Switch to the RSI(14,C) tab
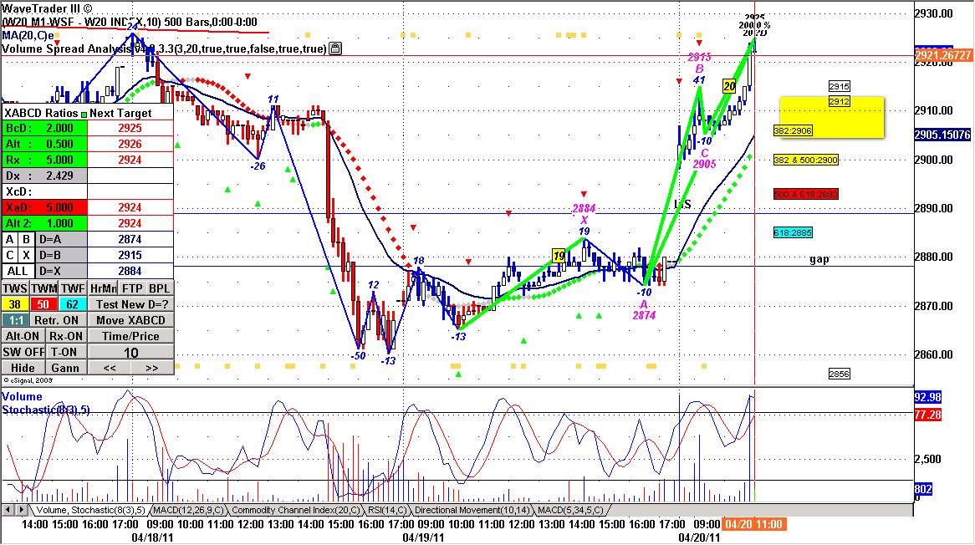975x545 pixels. click(388, 510)
